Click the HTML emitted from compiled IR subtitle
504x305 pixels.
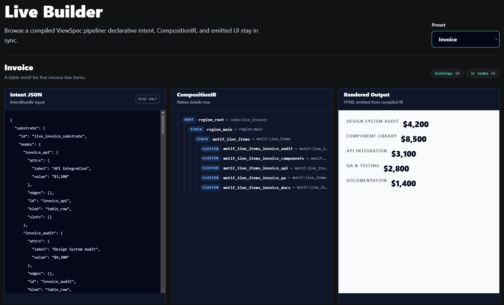(x=373, y=102)
